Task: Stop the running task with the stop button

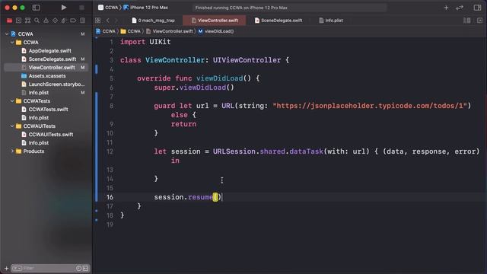Action: 81,8
